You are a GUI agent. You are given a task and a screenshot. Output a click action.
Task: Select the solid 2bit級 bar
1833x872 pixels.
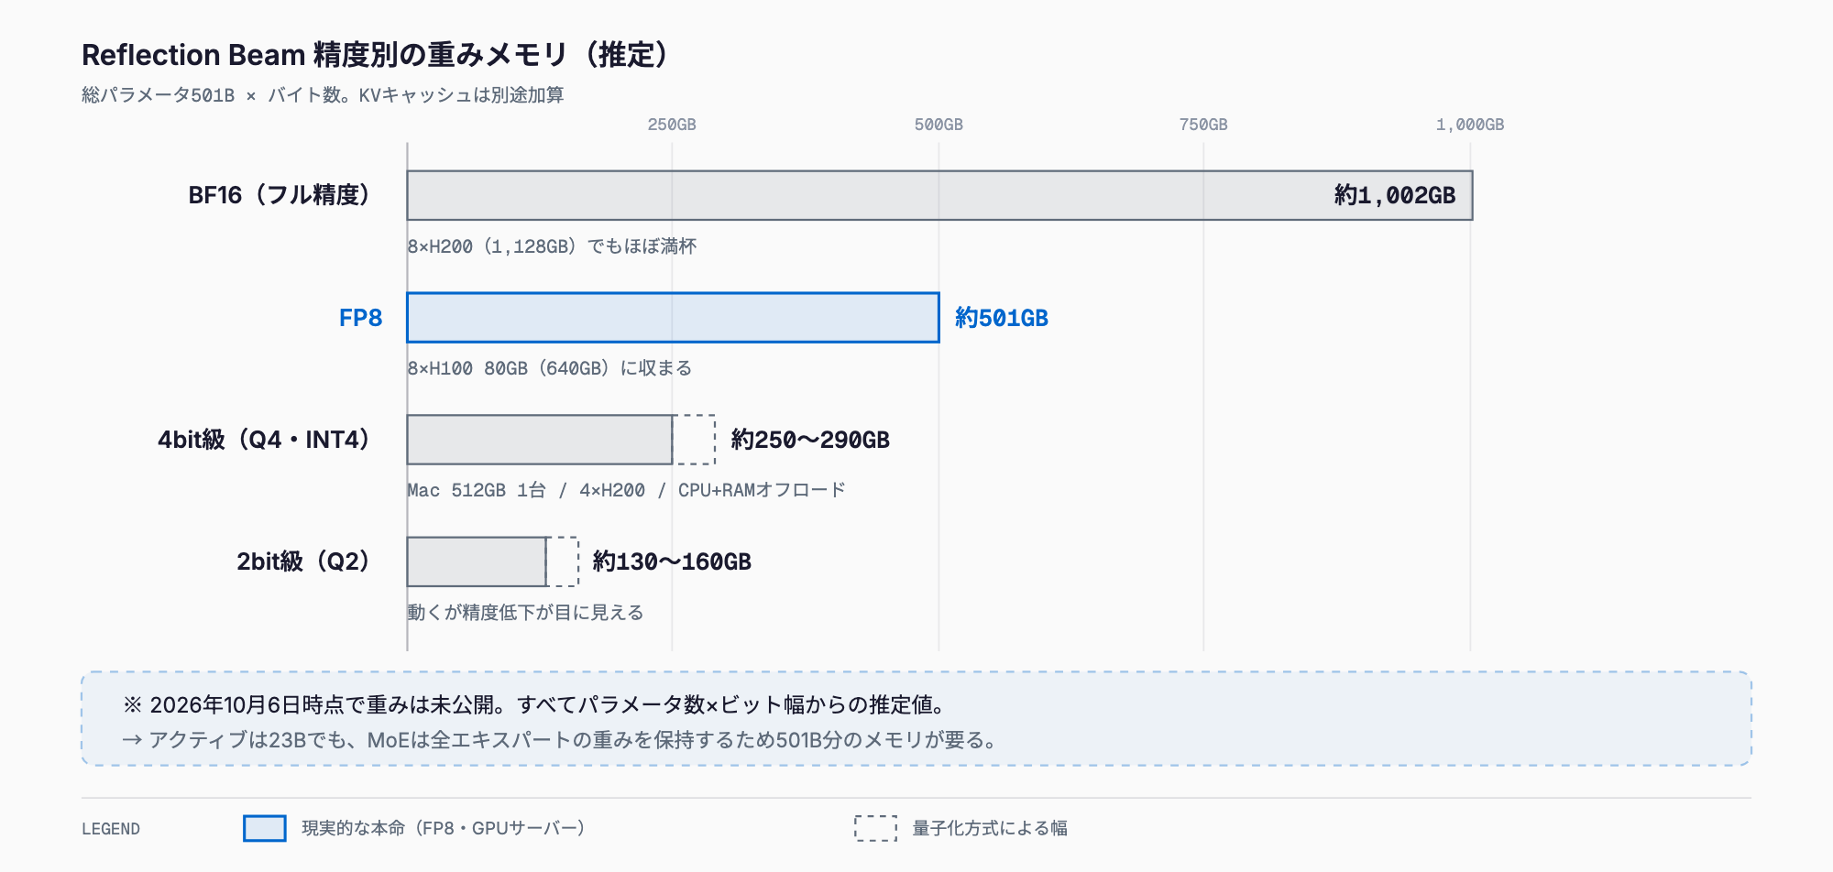pyautogui.click(x=477, y=561)
